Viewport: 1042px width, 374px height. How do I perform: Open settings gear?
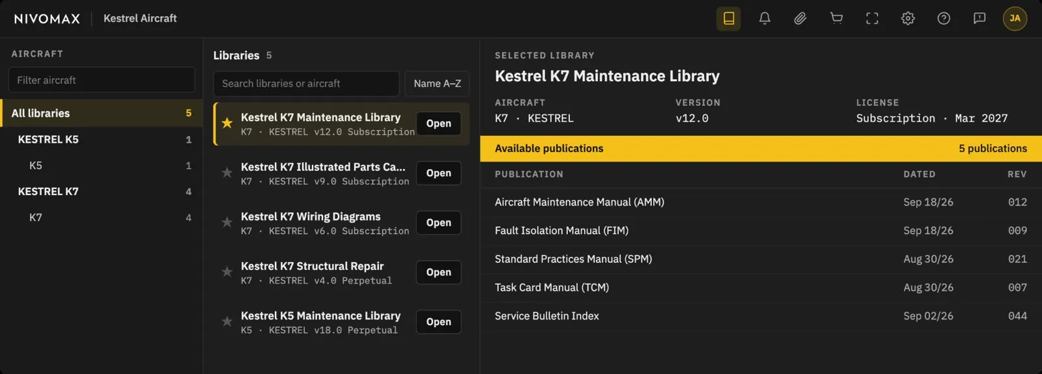pyautogui.click(x=908, y=18)
